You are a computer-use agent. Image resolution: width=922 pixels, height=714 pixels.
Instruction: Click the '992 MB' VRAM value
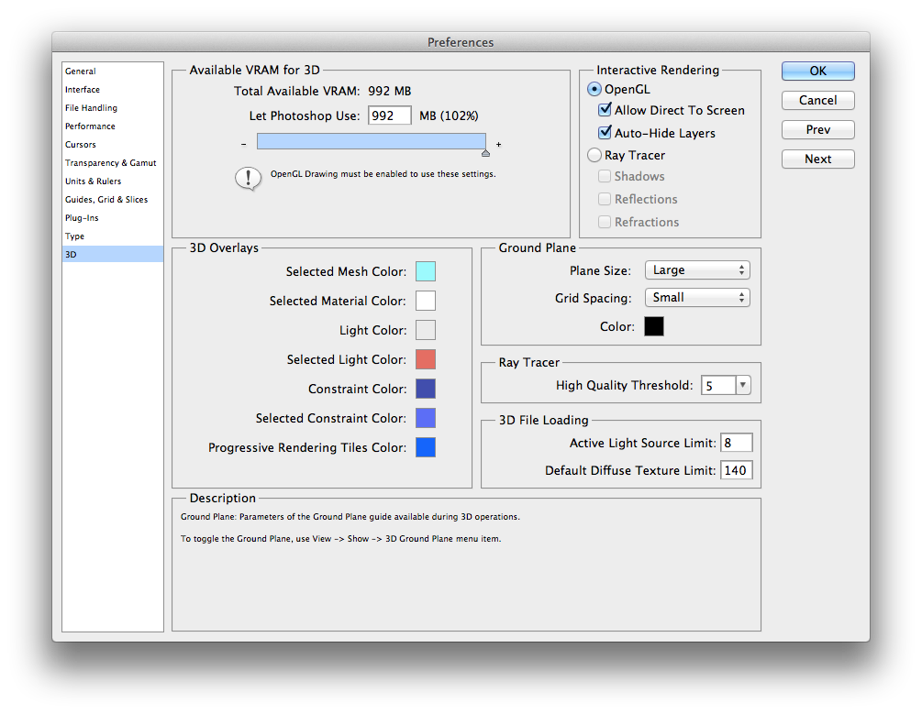coord(390,91)
